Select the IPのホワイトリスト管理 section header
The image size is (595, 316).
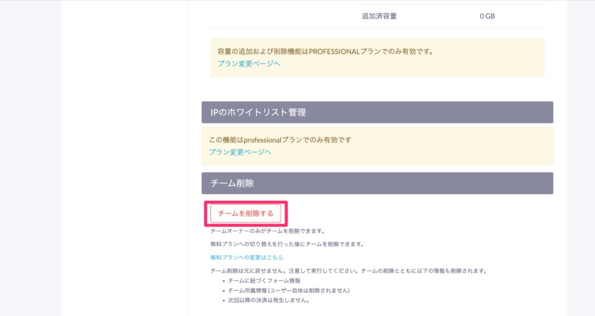[x=377, y=112]
